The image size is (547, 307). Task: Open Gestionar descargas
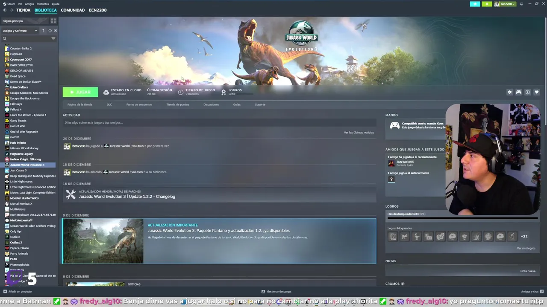point(276,292)
